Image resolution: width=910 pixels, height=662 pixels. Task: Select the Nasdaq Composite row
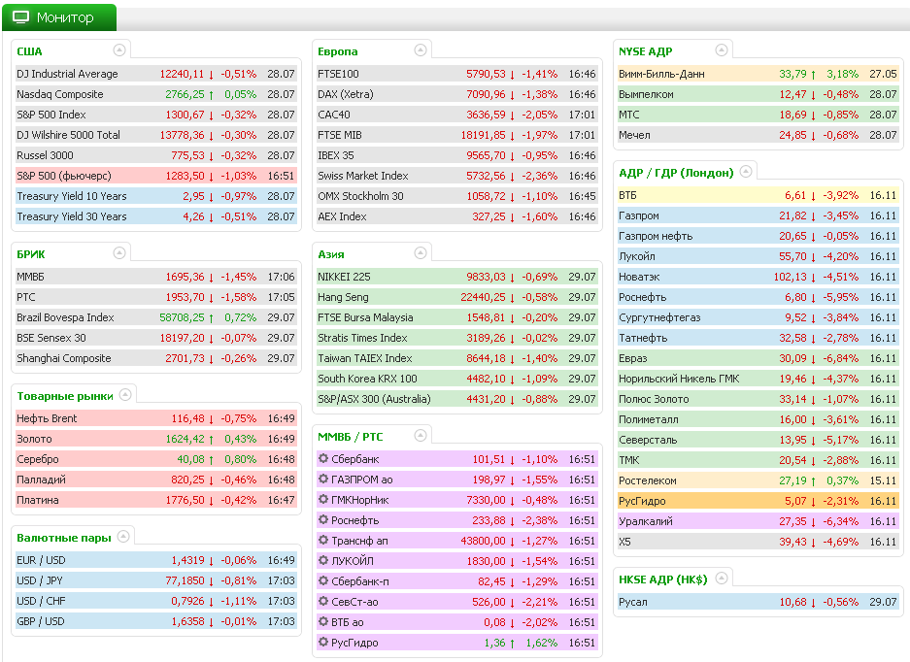tap(156, 94)
